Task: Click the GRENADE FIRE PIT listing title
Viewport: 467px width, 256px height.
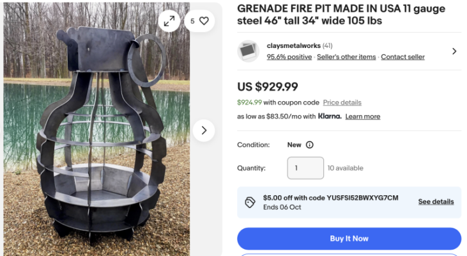Action: pyautogui.click(x=341, y=15)
